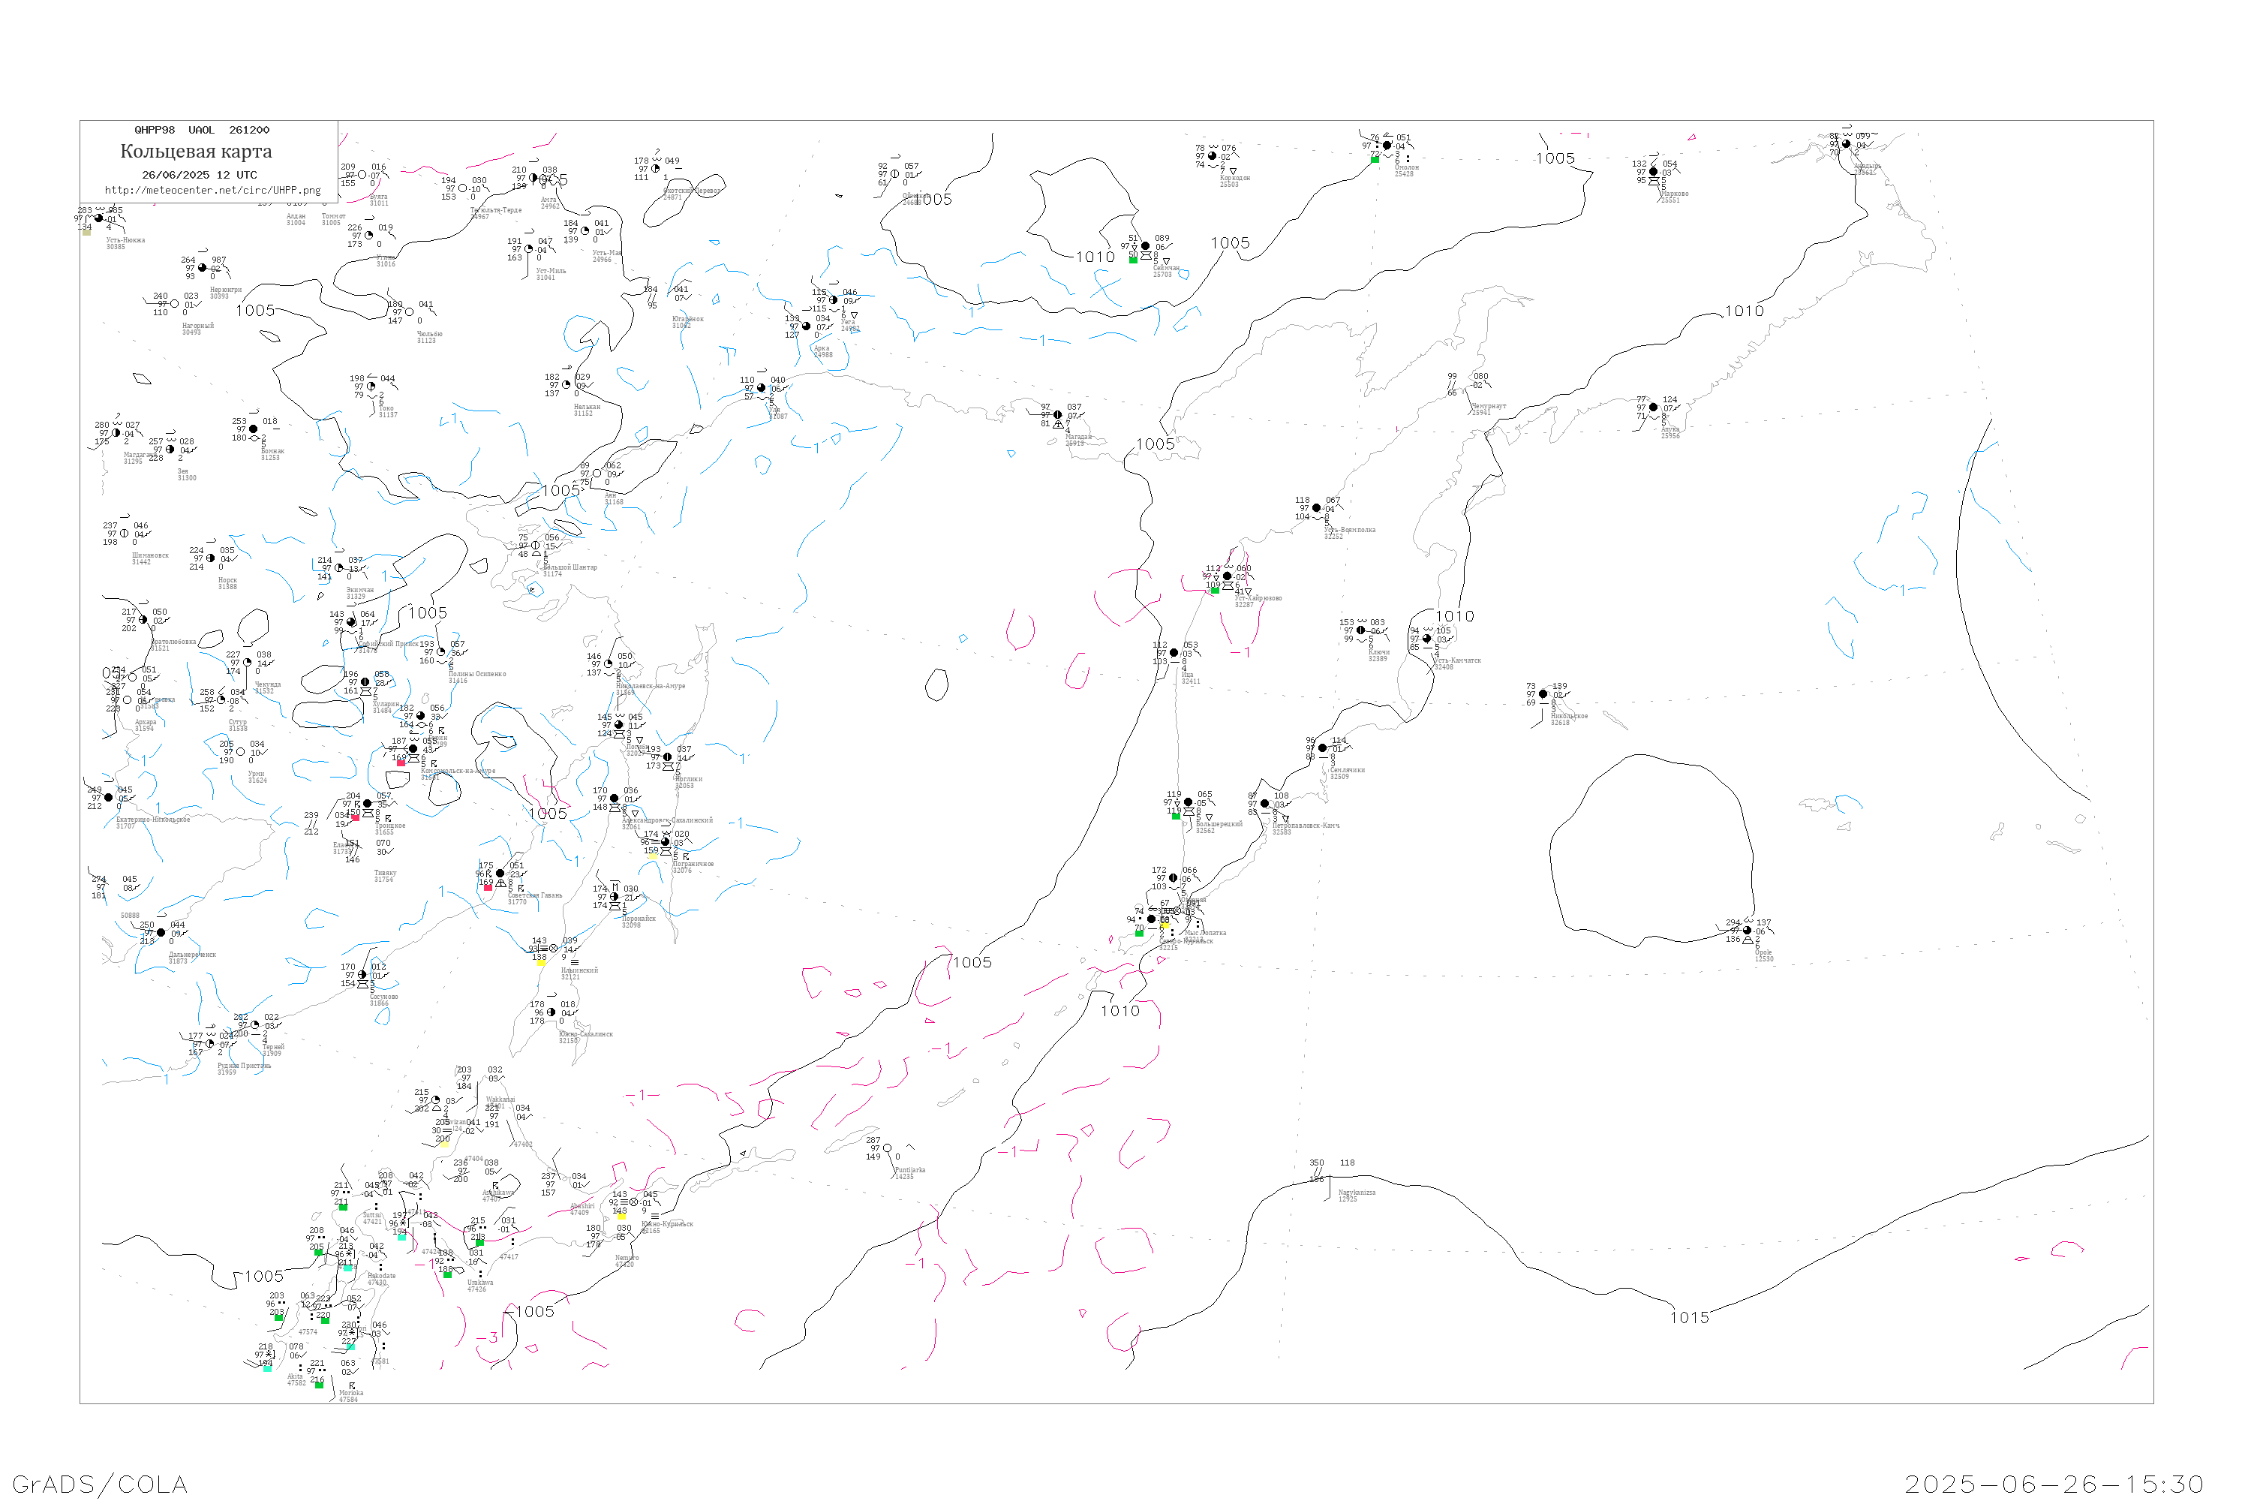Click the Южно-Сахалинск station cloud-cover circle

pos(550,1012)
